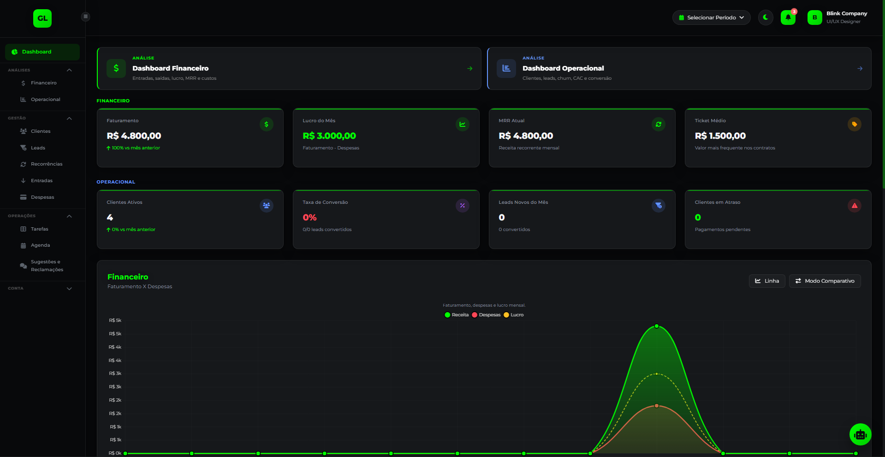Click the GL logo icon
The height and width of the screenshot is (457, 885).
point(42,18)
